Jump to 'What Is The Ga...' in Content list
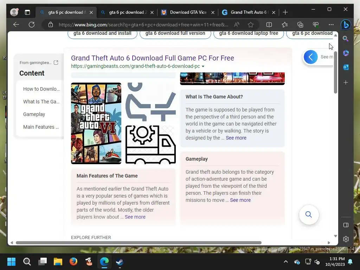The image size is (360, 270). (41, 102)
